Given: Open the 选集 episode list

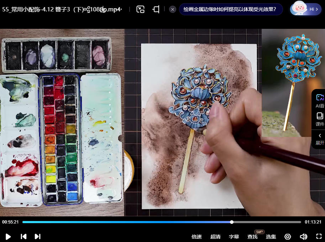Looking at the screenshot, I should (x=271, y=237).
